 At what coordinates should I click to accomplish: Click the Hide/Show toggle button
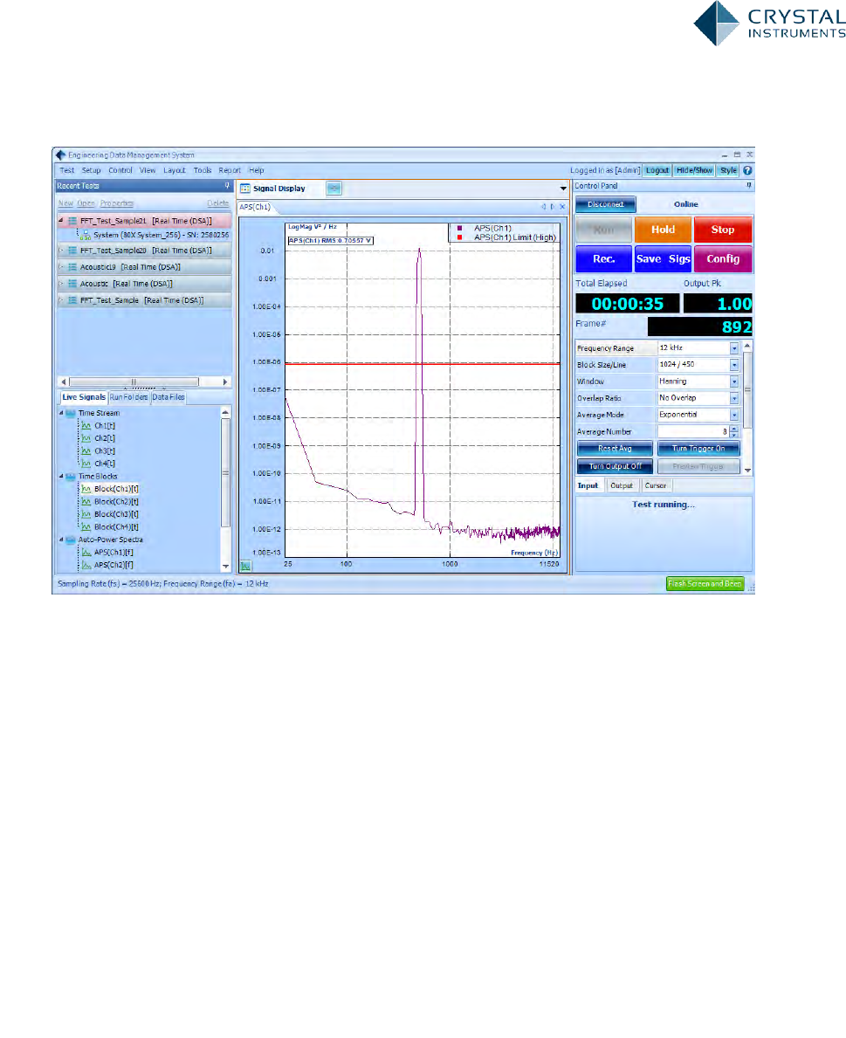tap(694, 170)
